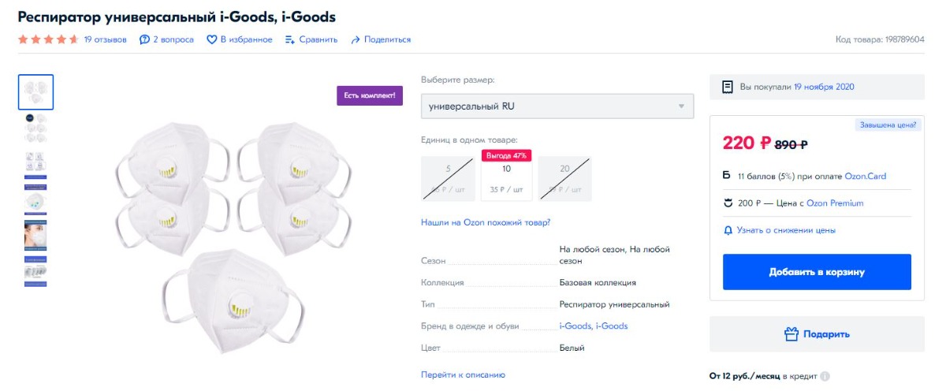Select the 10 units pack option
Image resolution: width=946 pixels, height=391 pixels.
pos(506,179)
